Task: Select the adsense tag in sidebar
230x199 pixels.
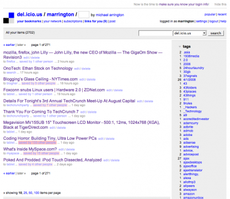Action: click(189, 143)
